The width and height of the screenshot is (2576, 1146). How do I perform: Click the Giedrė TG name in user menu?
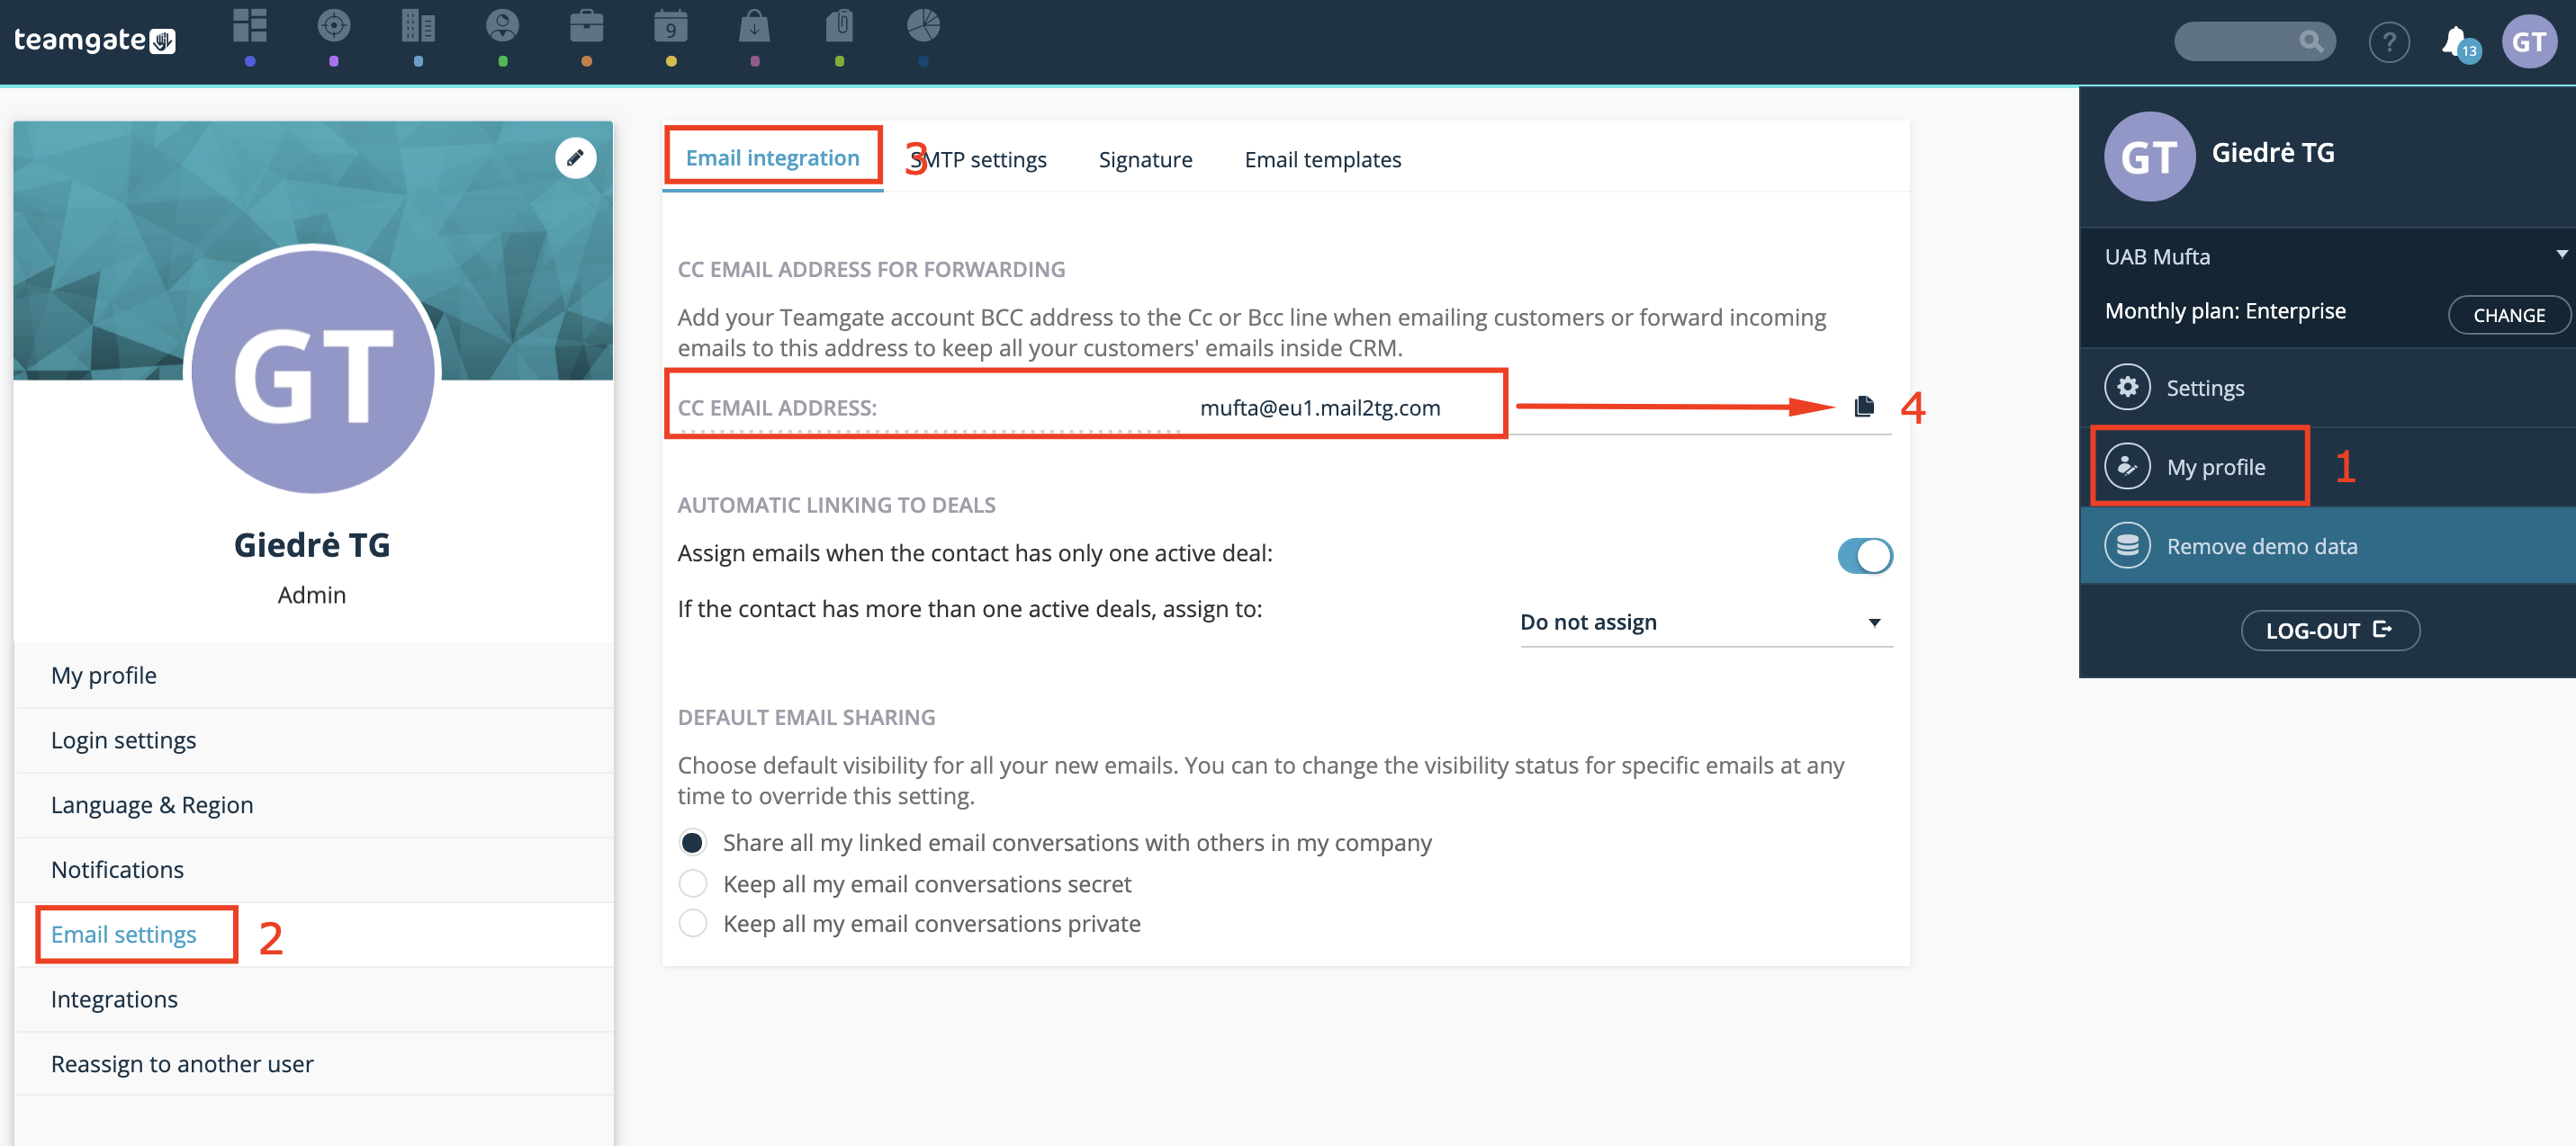[x=2273, y=153]
